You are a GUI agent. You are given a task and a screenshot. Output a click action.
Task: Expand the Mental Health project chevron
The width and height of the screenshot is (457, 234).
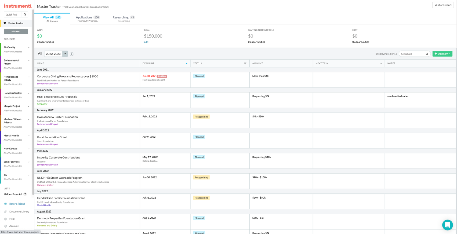(x=29, y=136)
